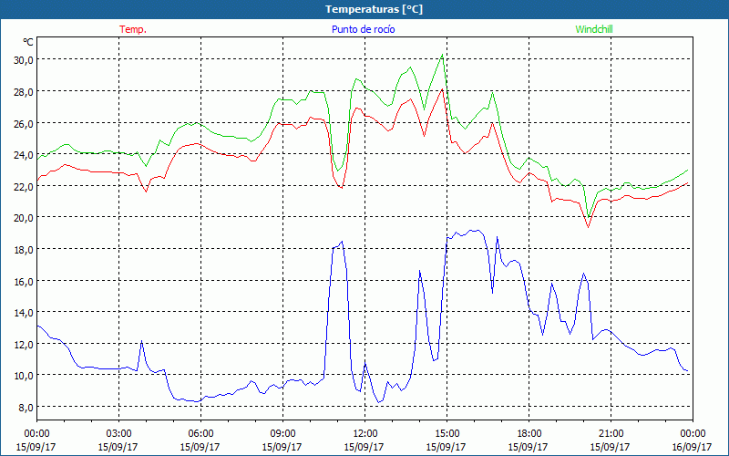Click the 14,0 value on the y-axis
This screenshot has width=729, height=456.
(24, 313)
